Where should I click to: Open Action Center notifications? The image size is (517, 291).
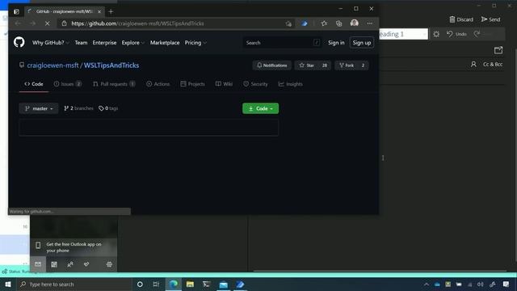click(x=506, y=284)
